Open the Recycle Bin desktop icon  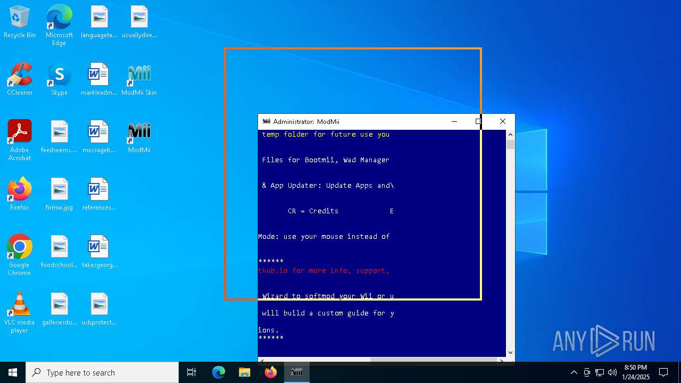click(x=20, y=22)
